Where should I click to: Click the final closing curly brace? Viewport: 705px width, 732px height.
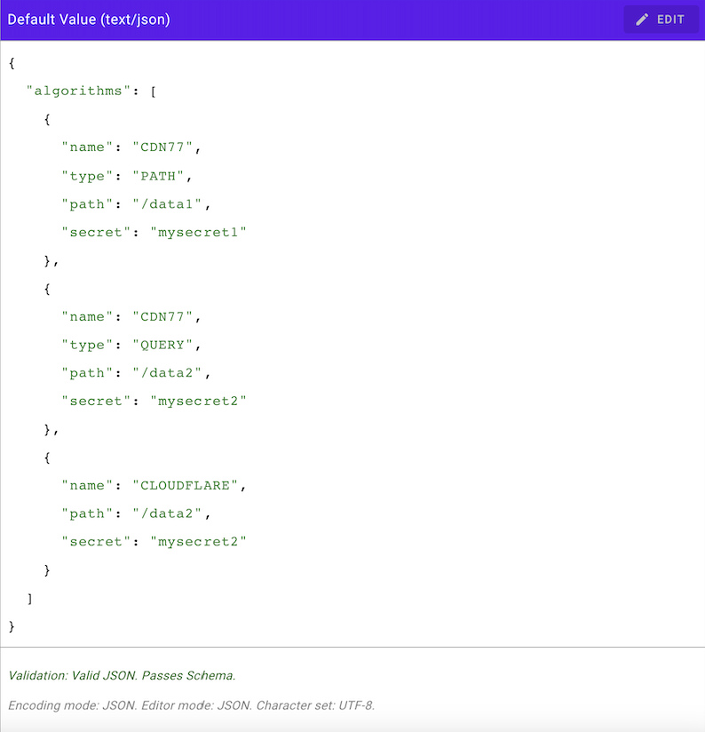point(12,626)
